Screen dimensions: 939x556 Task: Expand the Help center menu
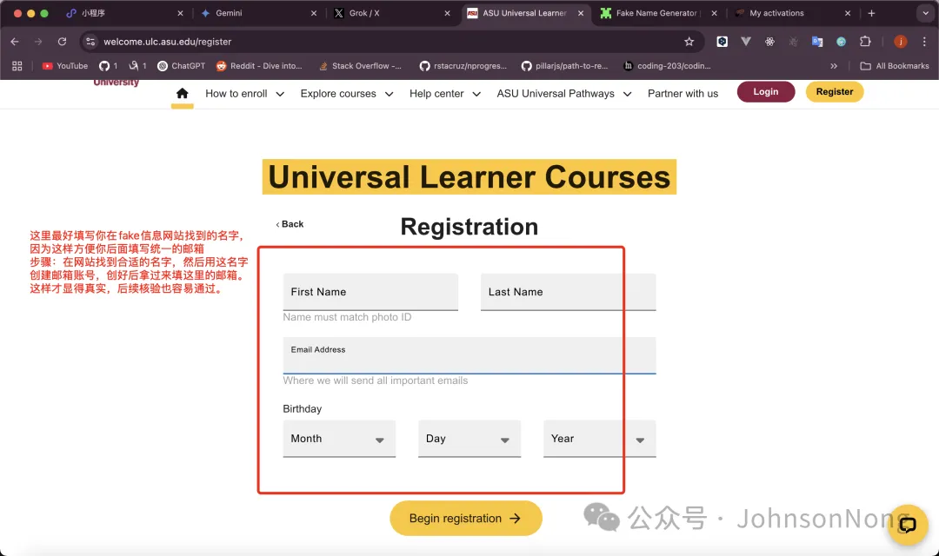[445, 93]
